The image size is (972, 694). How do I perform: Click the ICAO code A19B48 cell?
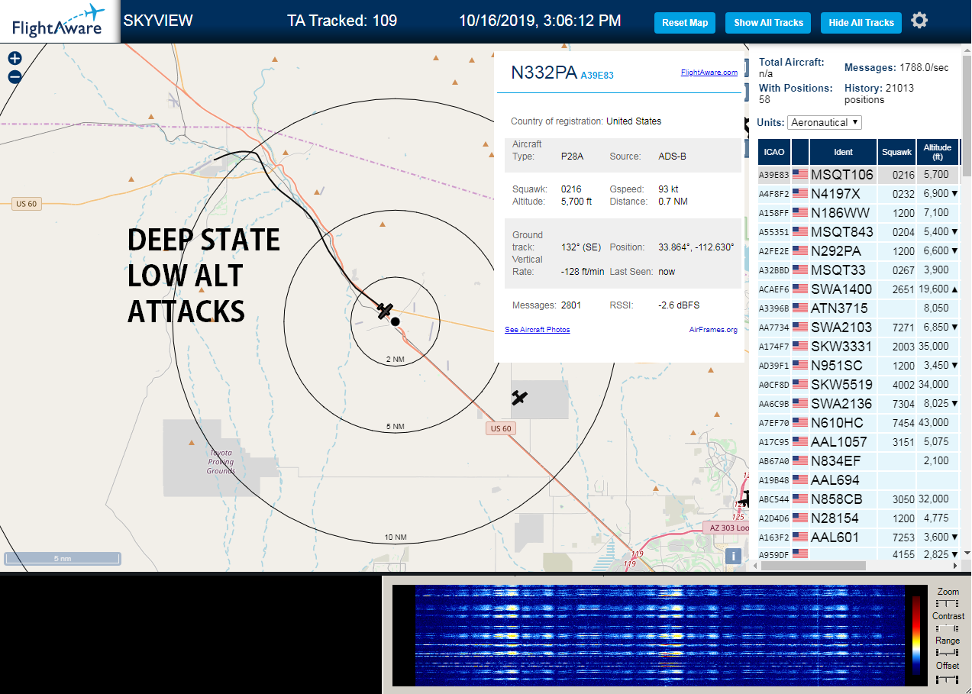coord(773,480)
